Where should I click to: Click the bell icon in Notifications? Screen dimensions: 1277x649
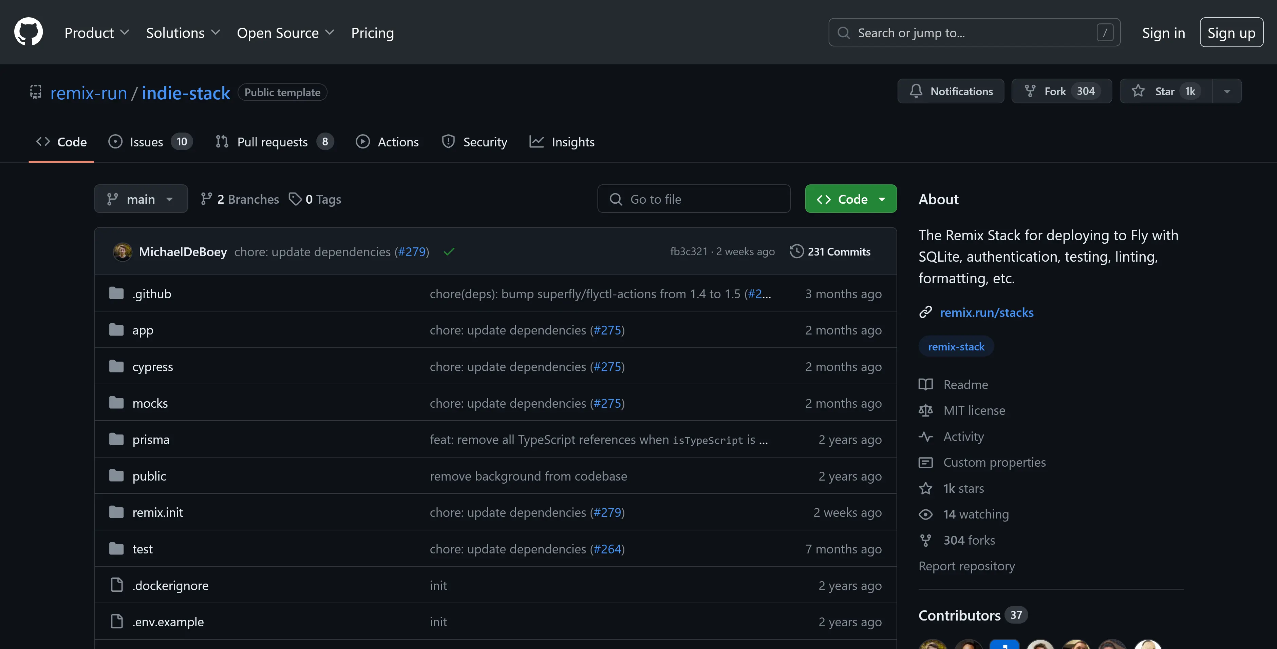(x=916, y=91)
